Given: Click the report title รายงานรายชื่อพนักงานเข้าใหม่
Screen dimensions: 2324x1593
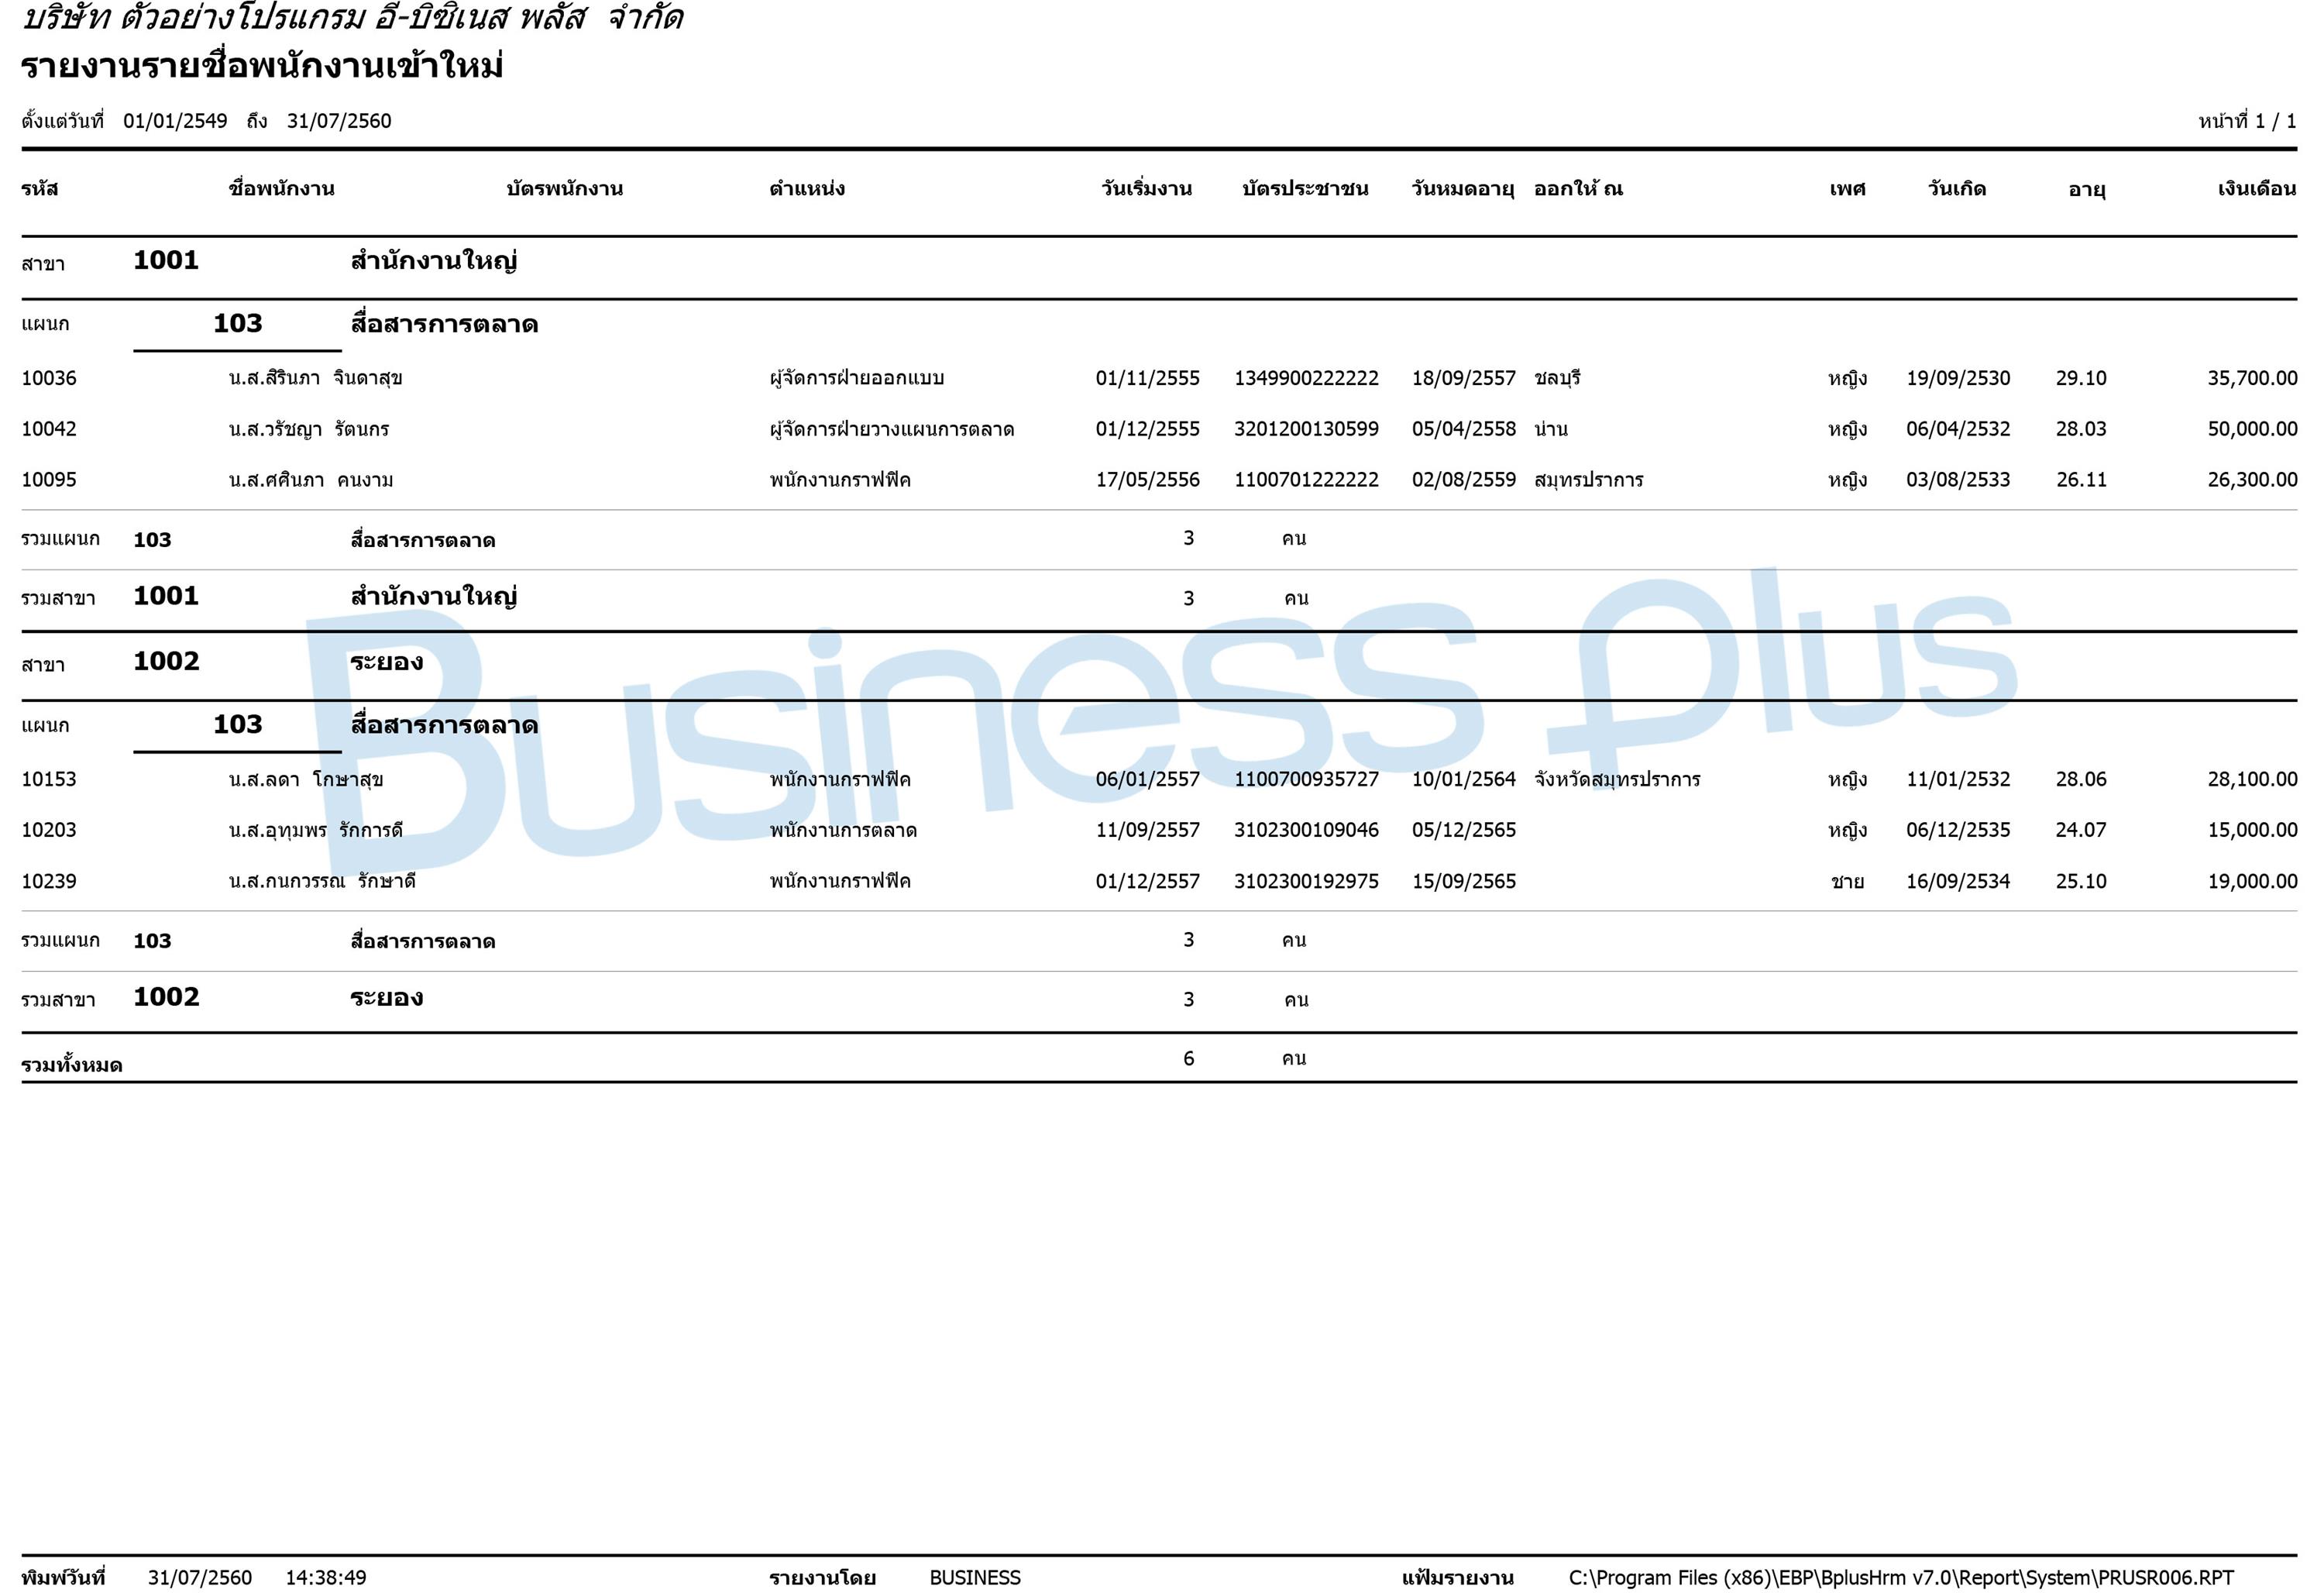Looking at the screenshot, I should click(x=262, y=67).
